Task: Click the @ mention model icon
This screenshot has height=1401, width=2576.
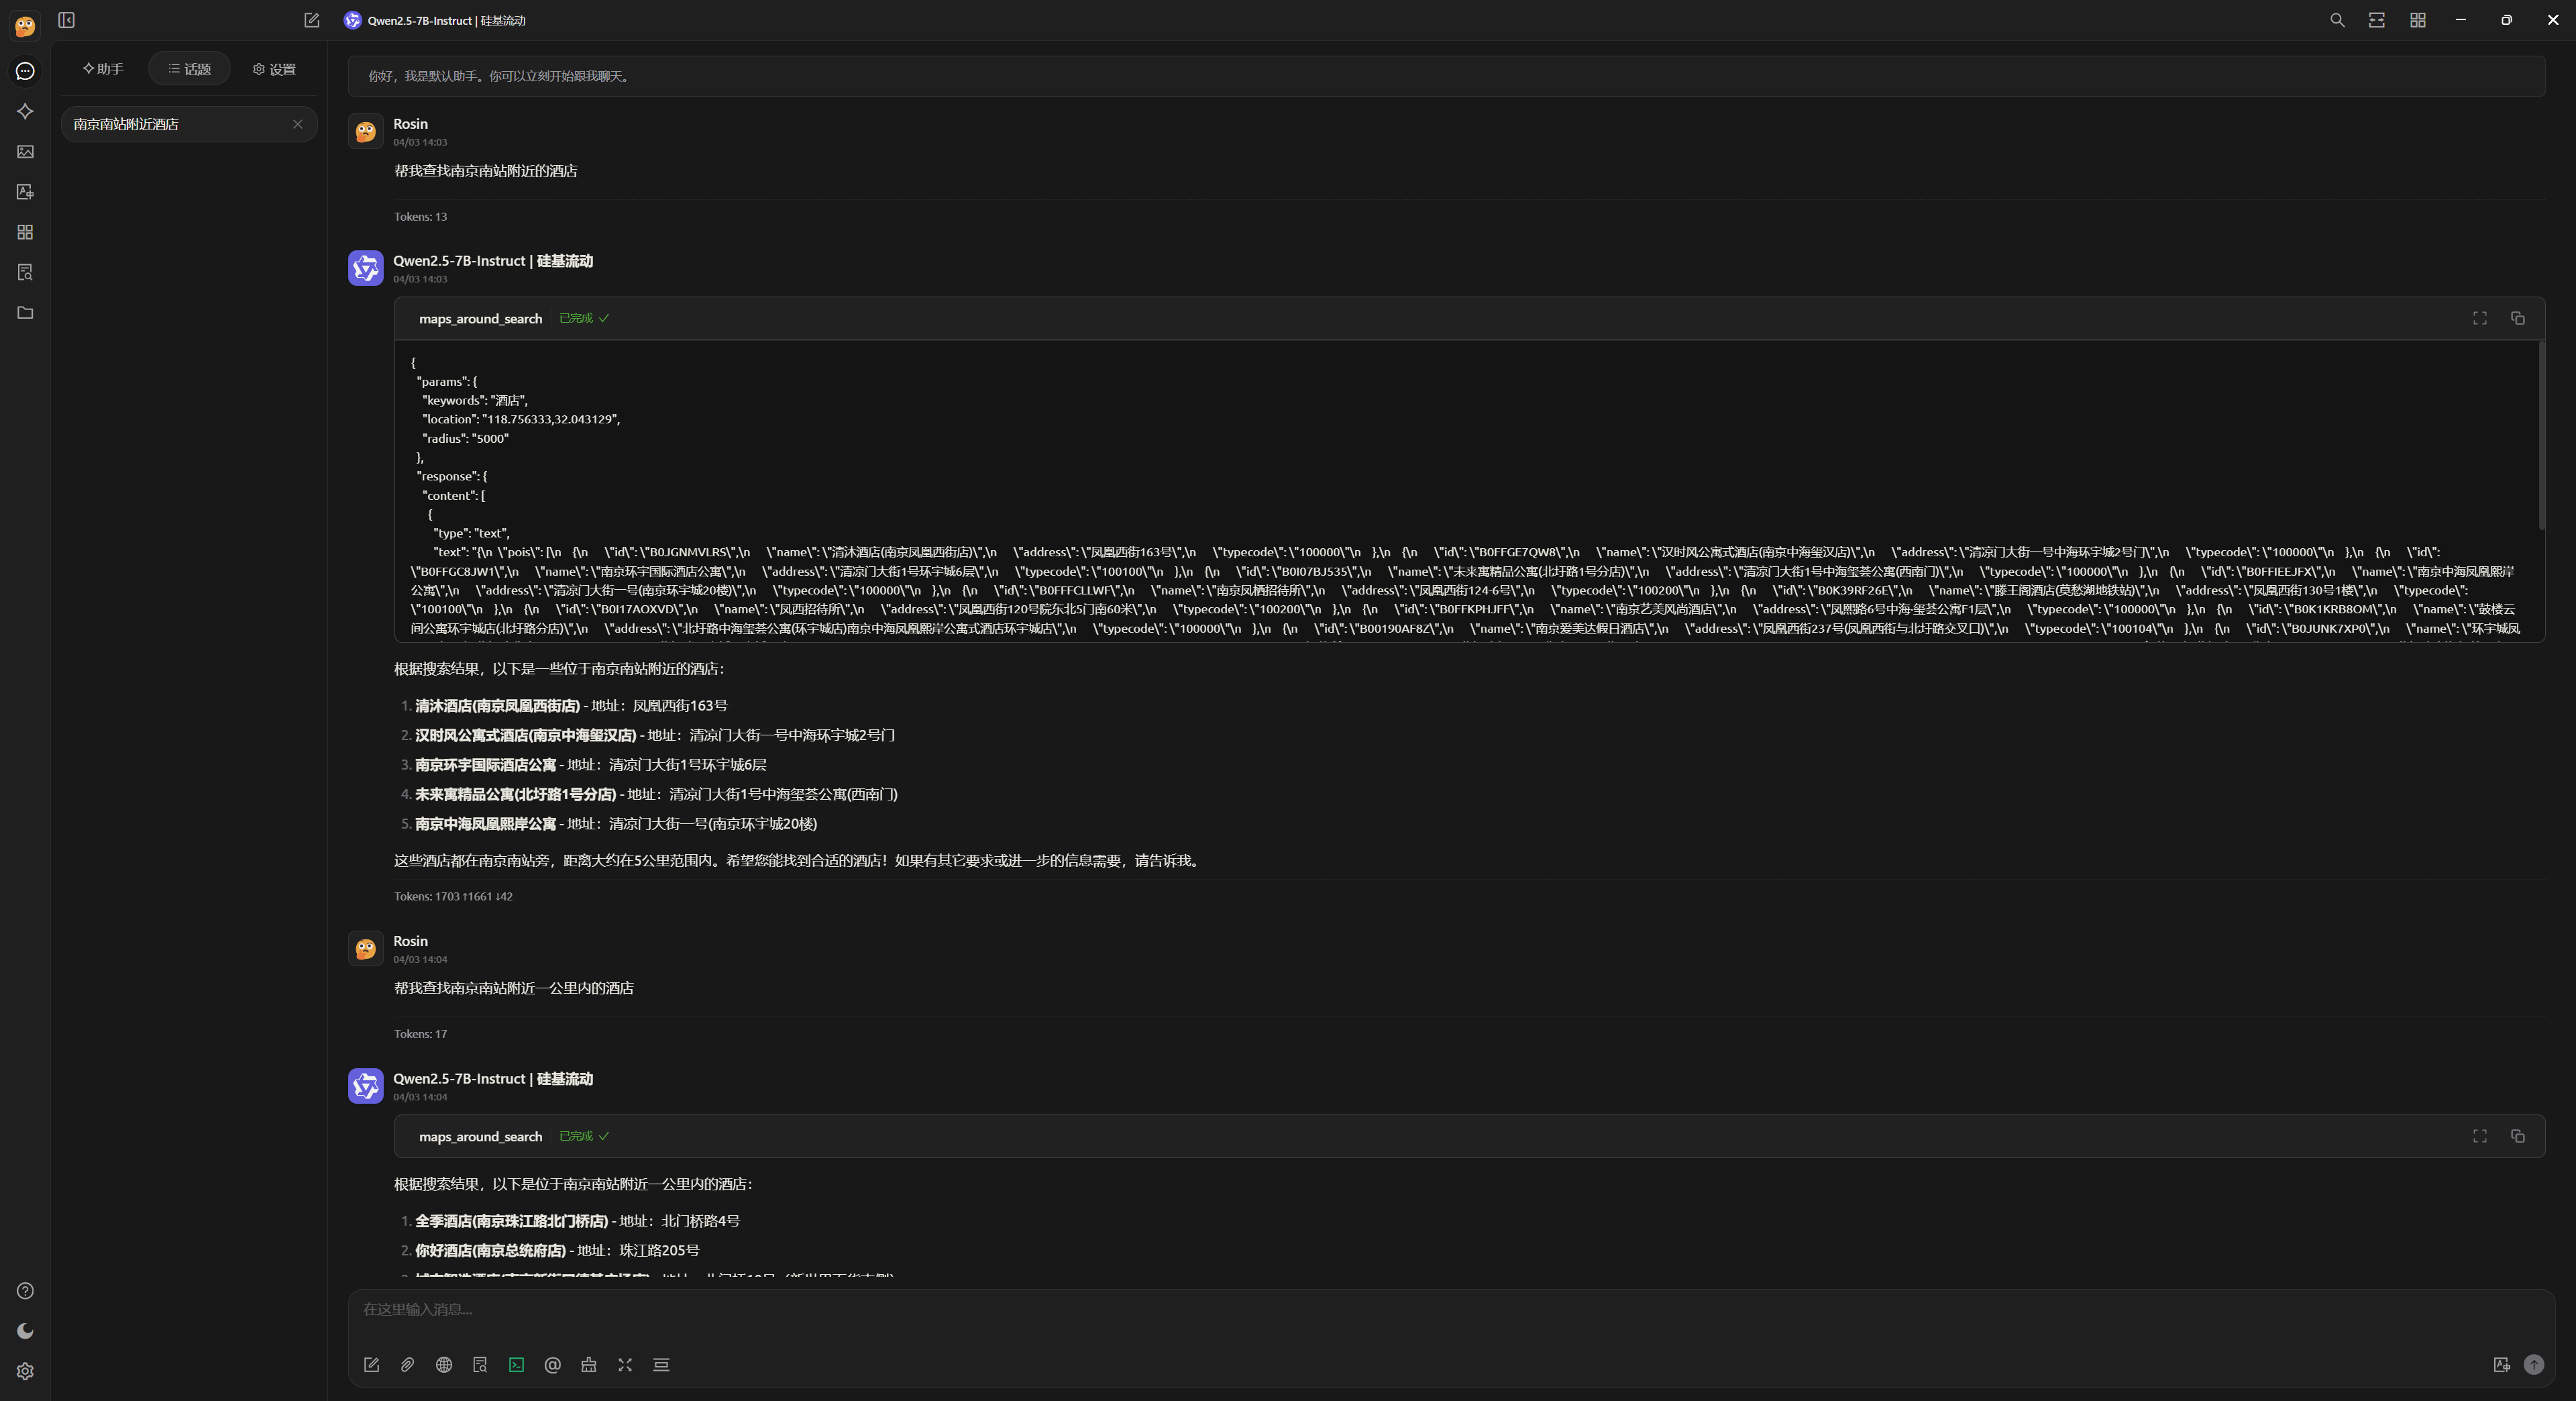Action: click(552, 1365)
